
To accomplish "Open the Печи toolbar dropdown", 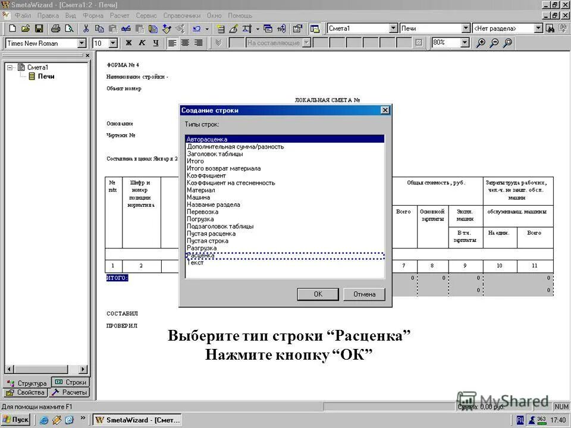I will [466, 29].
